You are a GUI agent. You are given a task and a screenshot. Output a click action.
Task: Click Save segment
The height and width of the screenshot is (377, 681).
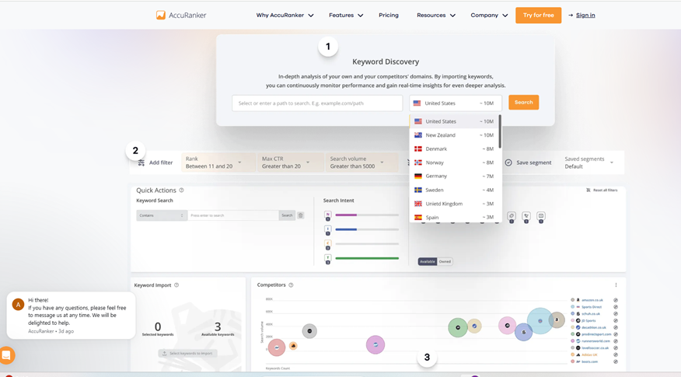[528, 162]
